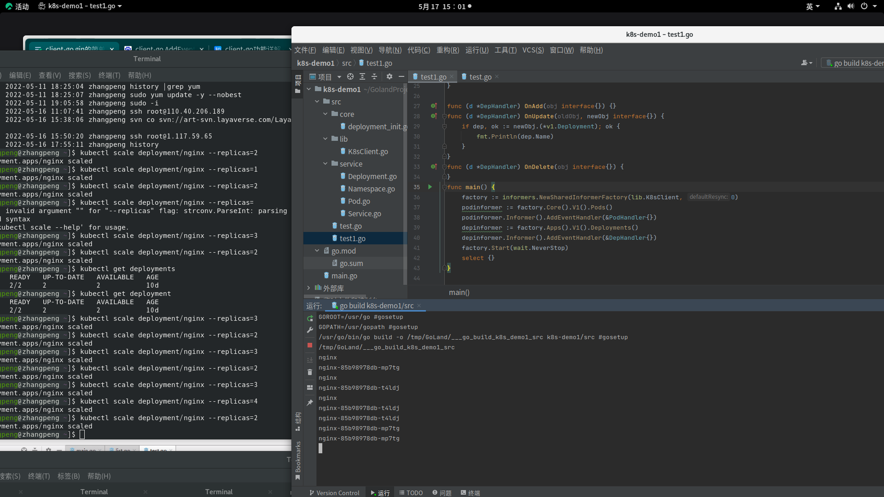Open the 问题 problems tool window
884x497 pixels.
[442, 493]
